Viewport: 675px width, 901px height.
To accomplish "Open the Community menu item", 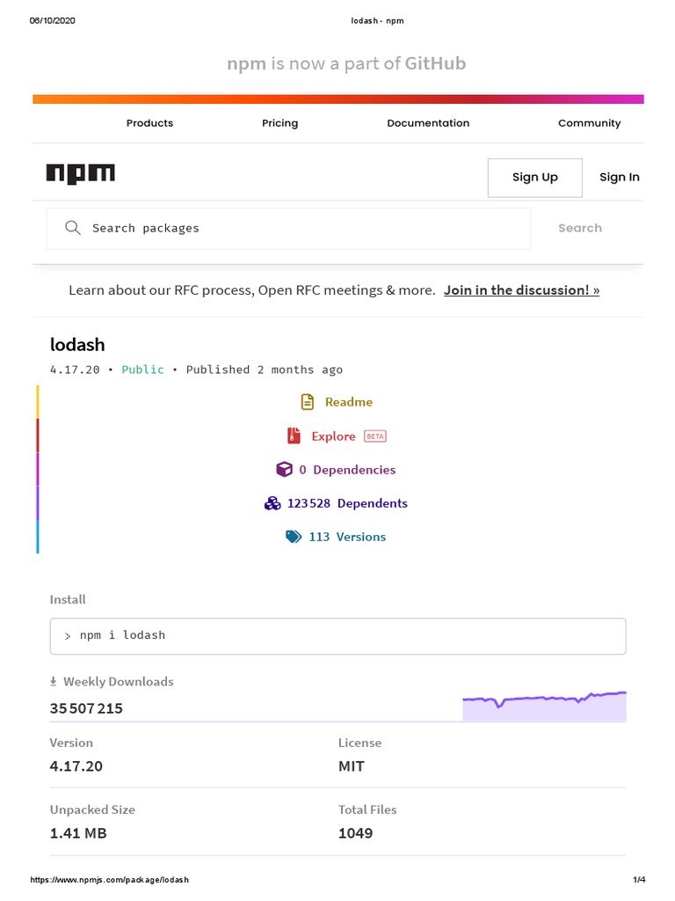I will (x=589, y=123).
